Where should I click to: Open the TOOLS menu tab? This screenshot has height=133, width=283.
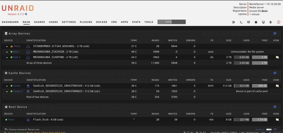point(149,22)
